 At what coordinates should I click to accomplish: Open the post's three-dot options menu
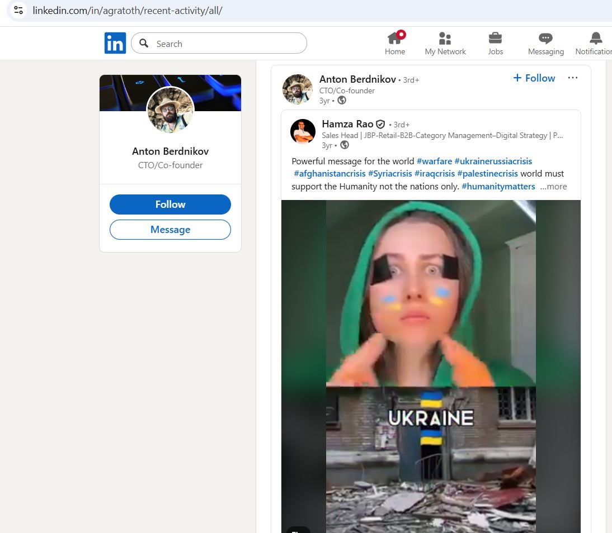[x=572, y=78]
